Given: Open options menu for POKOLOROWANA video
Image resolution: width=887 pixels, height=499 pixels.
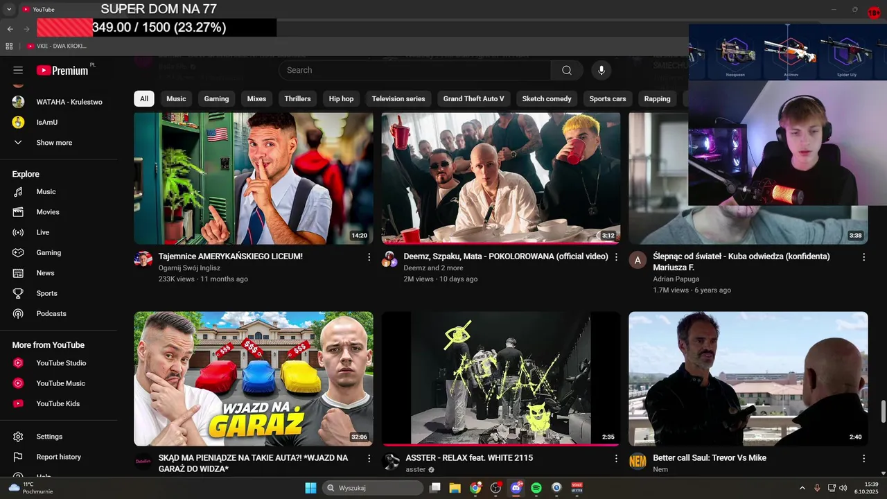Looking at the screenshot, I should tap(616, 257).
